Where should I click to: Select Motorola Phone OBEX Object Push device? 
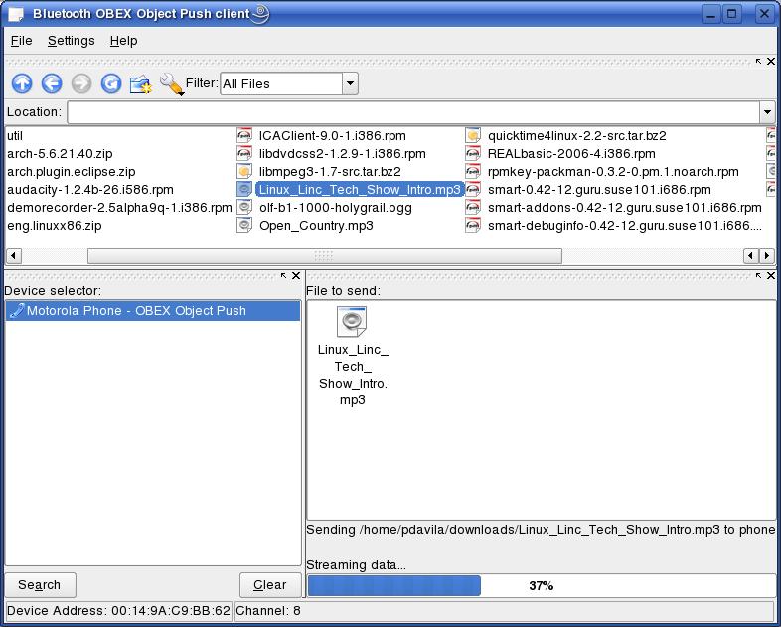(136, 311)
